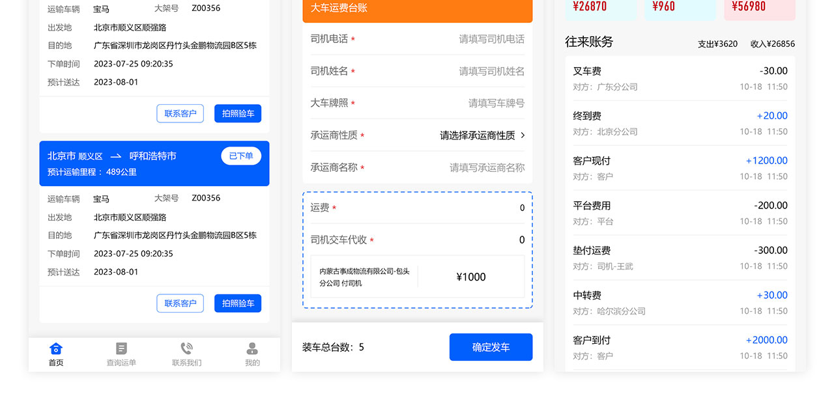Click 对方：广东分公司 text
834x420 pixels.
pos(605,87)
